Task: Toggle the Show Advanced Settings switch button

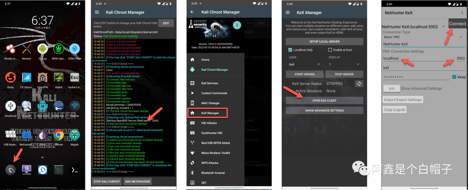Action: pos(391,88)
